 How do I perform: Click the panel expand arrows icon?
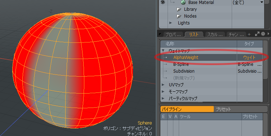257,34
